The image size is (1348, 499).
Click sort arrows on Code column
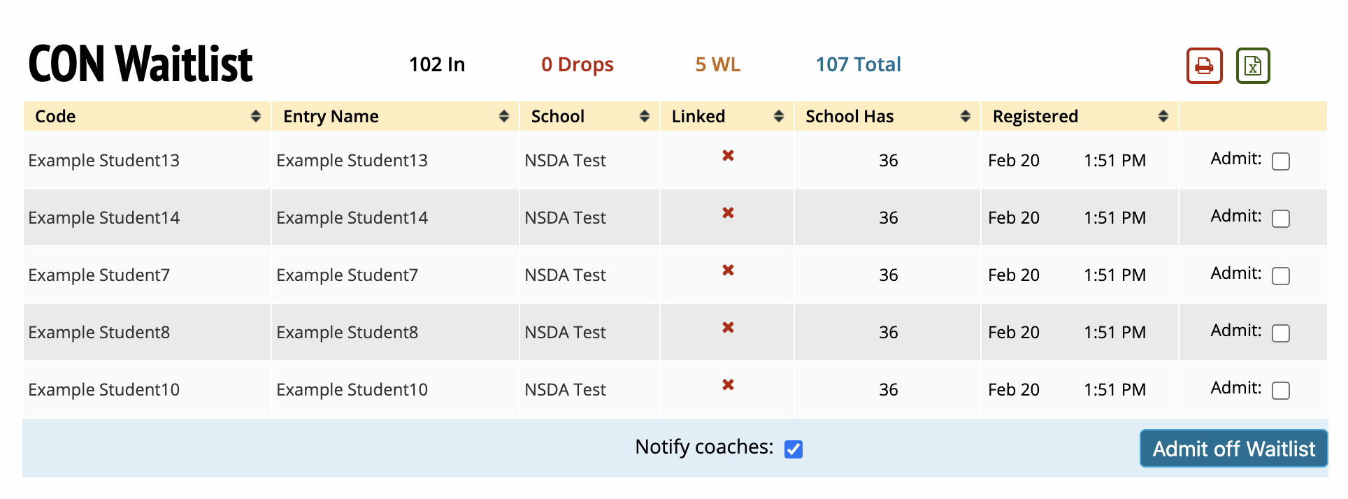tap(256, 116)
